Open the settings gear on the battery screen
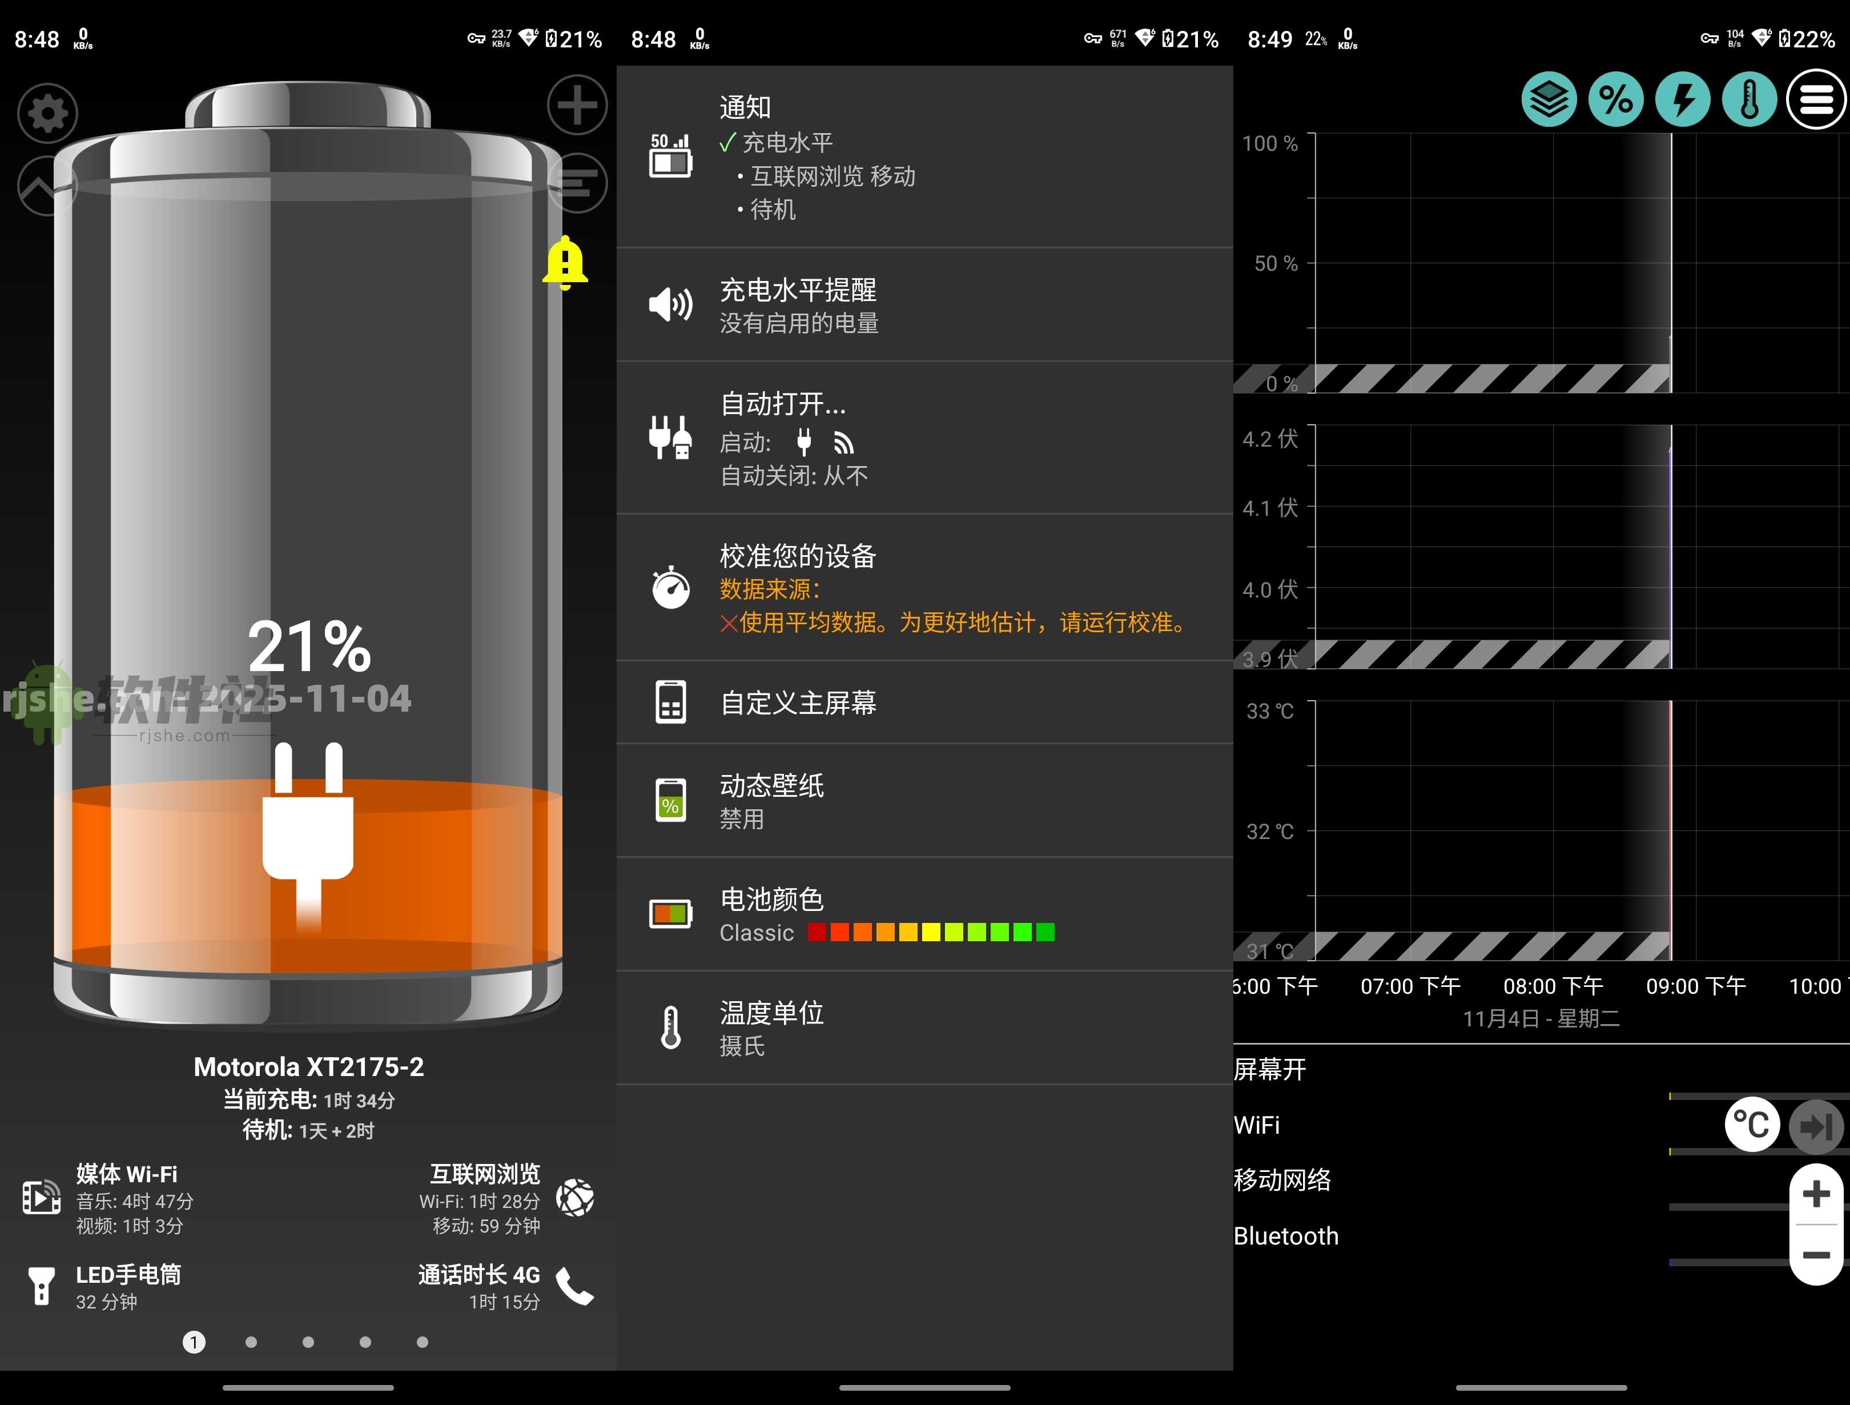The height and width of the screenshot is (1405, 1850). pyautogui.click(x=47, y=113)
